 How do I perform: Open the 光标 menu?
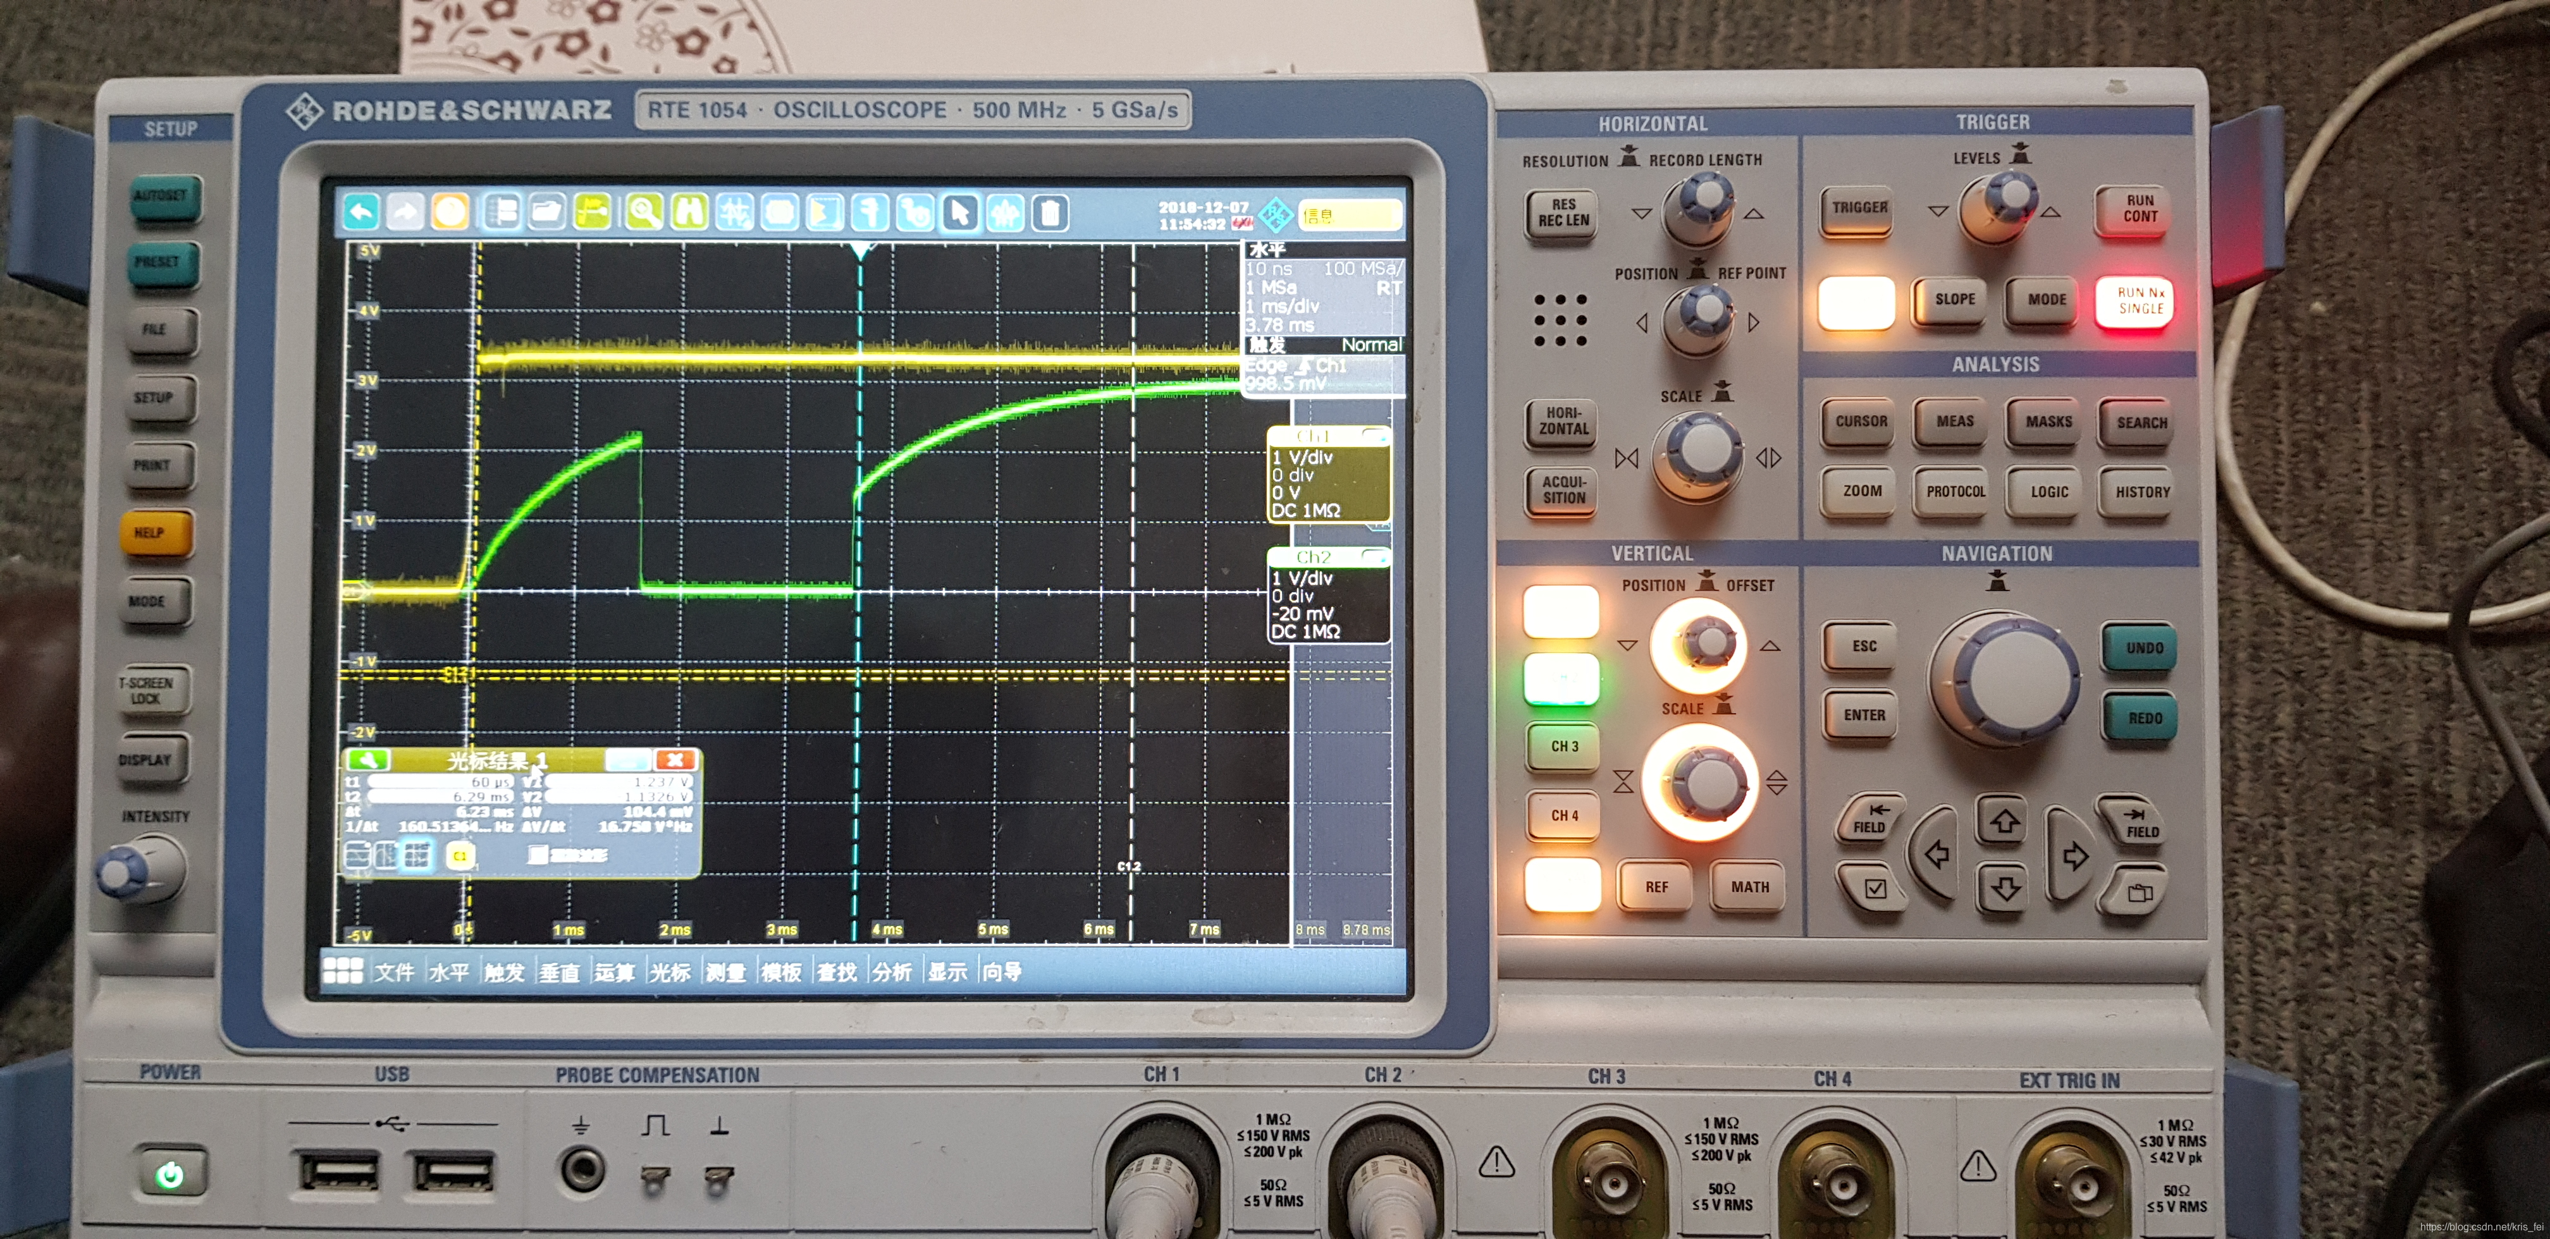click(x=670, y=972)
